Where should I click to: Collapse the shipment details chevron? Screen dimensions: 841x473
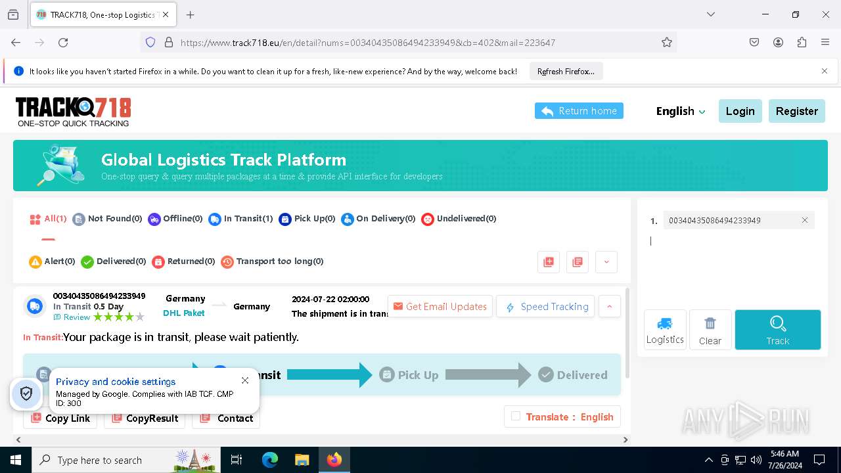click(610, 306)
